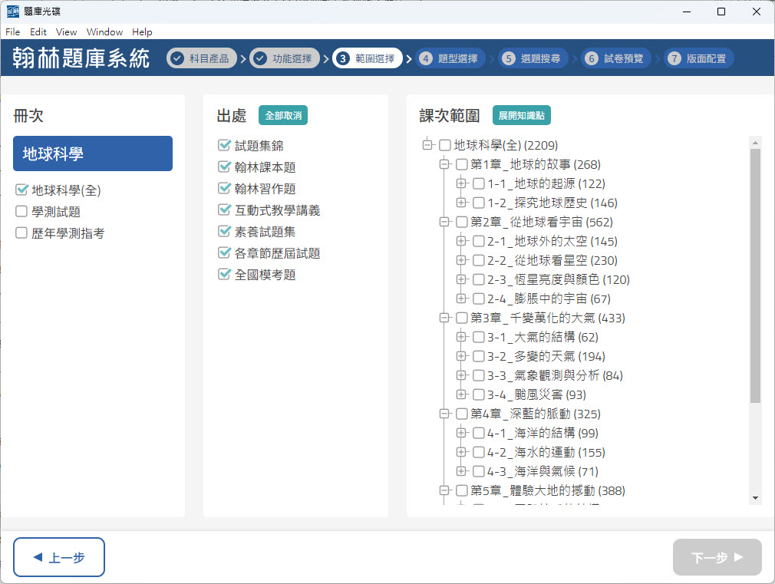This screenshot has height=584, width=775.
Task: Collapse 第3章_千變萬化的大氣 node
Action: 444,318
